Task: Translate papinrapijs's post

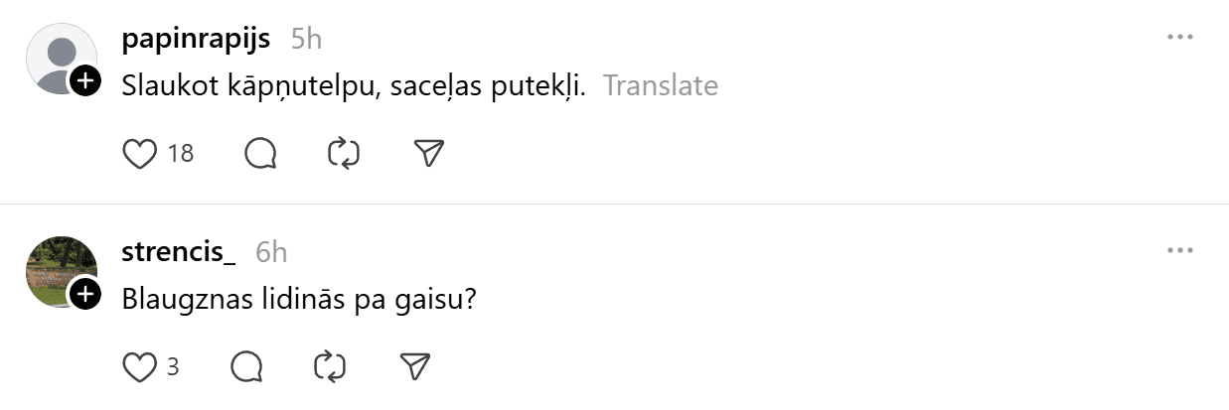Action: [x=660, y=85]
